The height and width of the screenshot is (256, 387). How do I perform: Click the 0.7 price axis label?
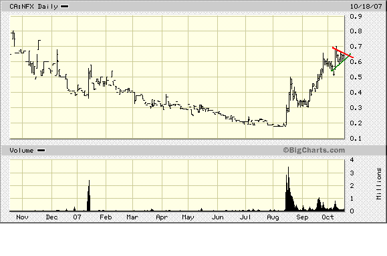click(x=356, y=46)
